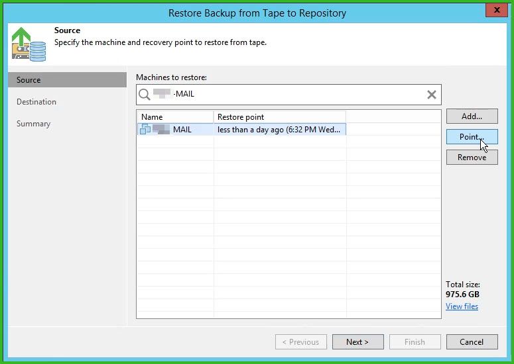Click the tape restore wizard icon
This screenshot has width=514, height=364.
tap(29, 44)
